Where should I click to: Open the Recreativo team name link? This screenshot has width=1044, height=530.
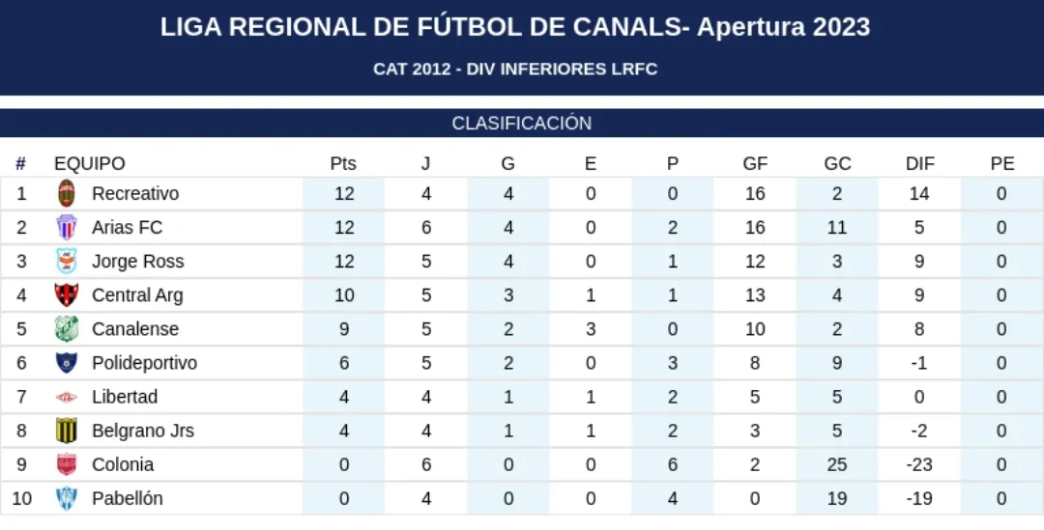[135, 193]
